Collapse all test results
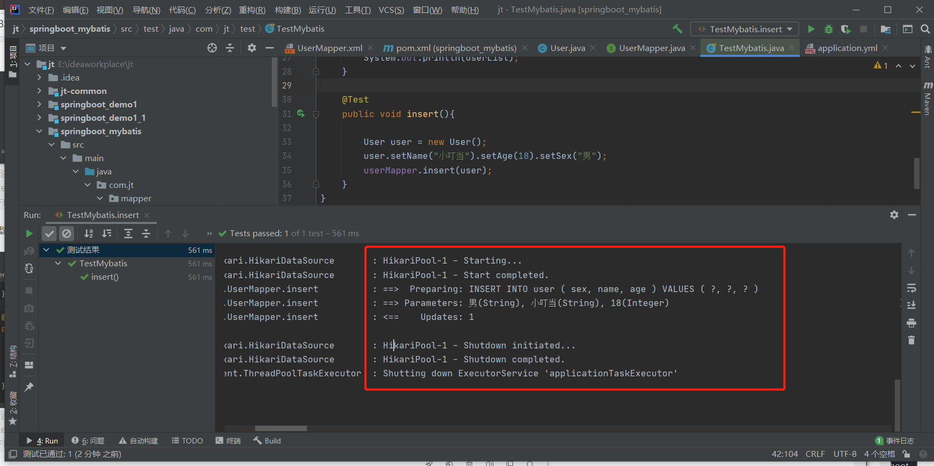 (146, 234)
